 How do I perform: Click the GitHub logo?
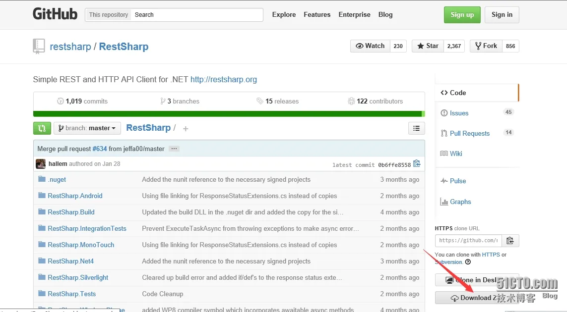(55, 14)
